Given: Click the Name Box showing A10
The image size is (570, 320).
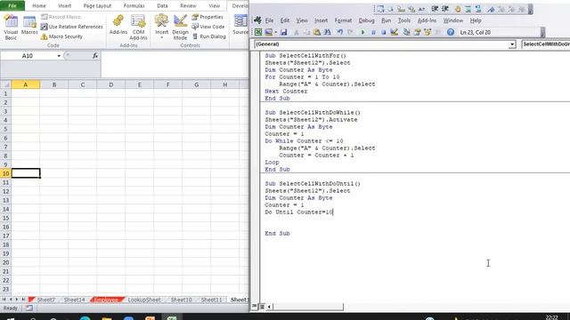Looking at the screenshot, I should 28,56.
